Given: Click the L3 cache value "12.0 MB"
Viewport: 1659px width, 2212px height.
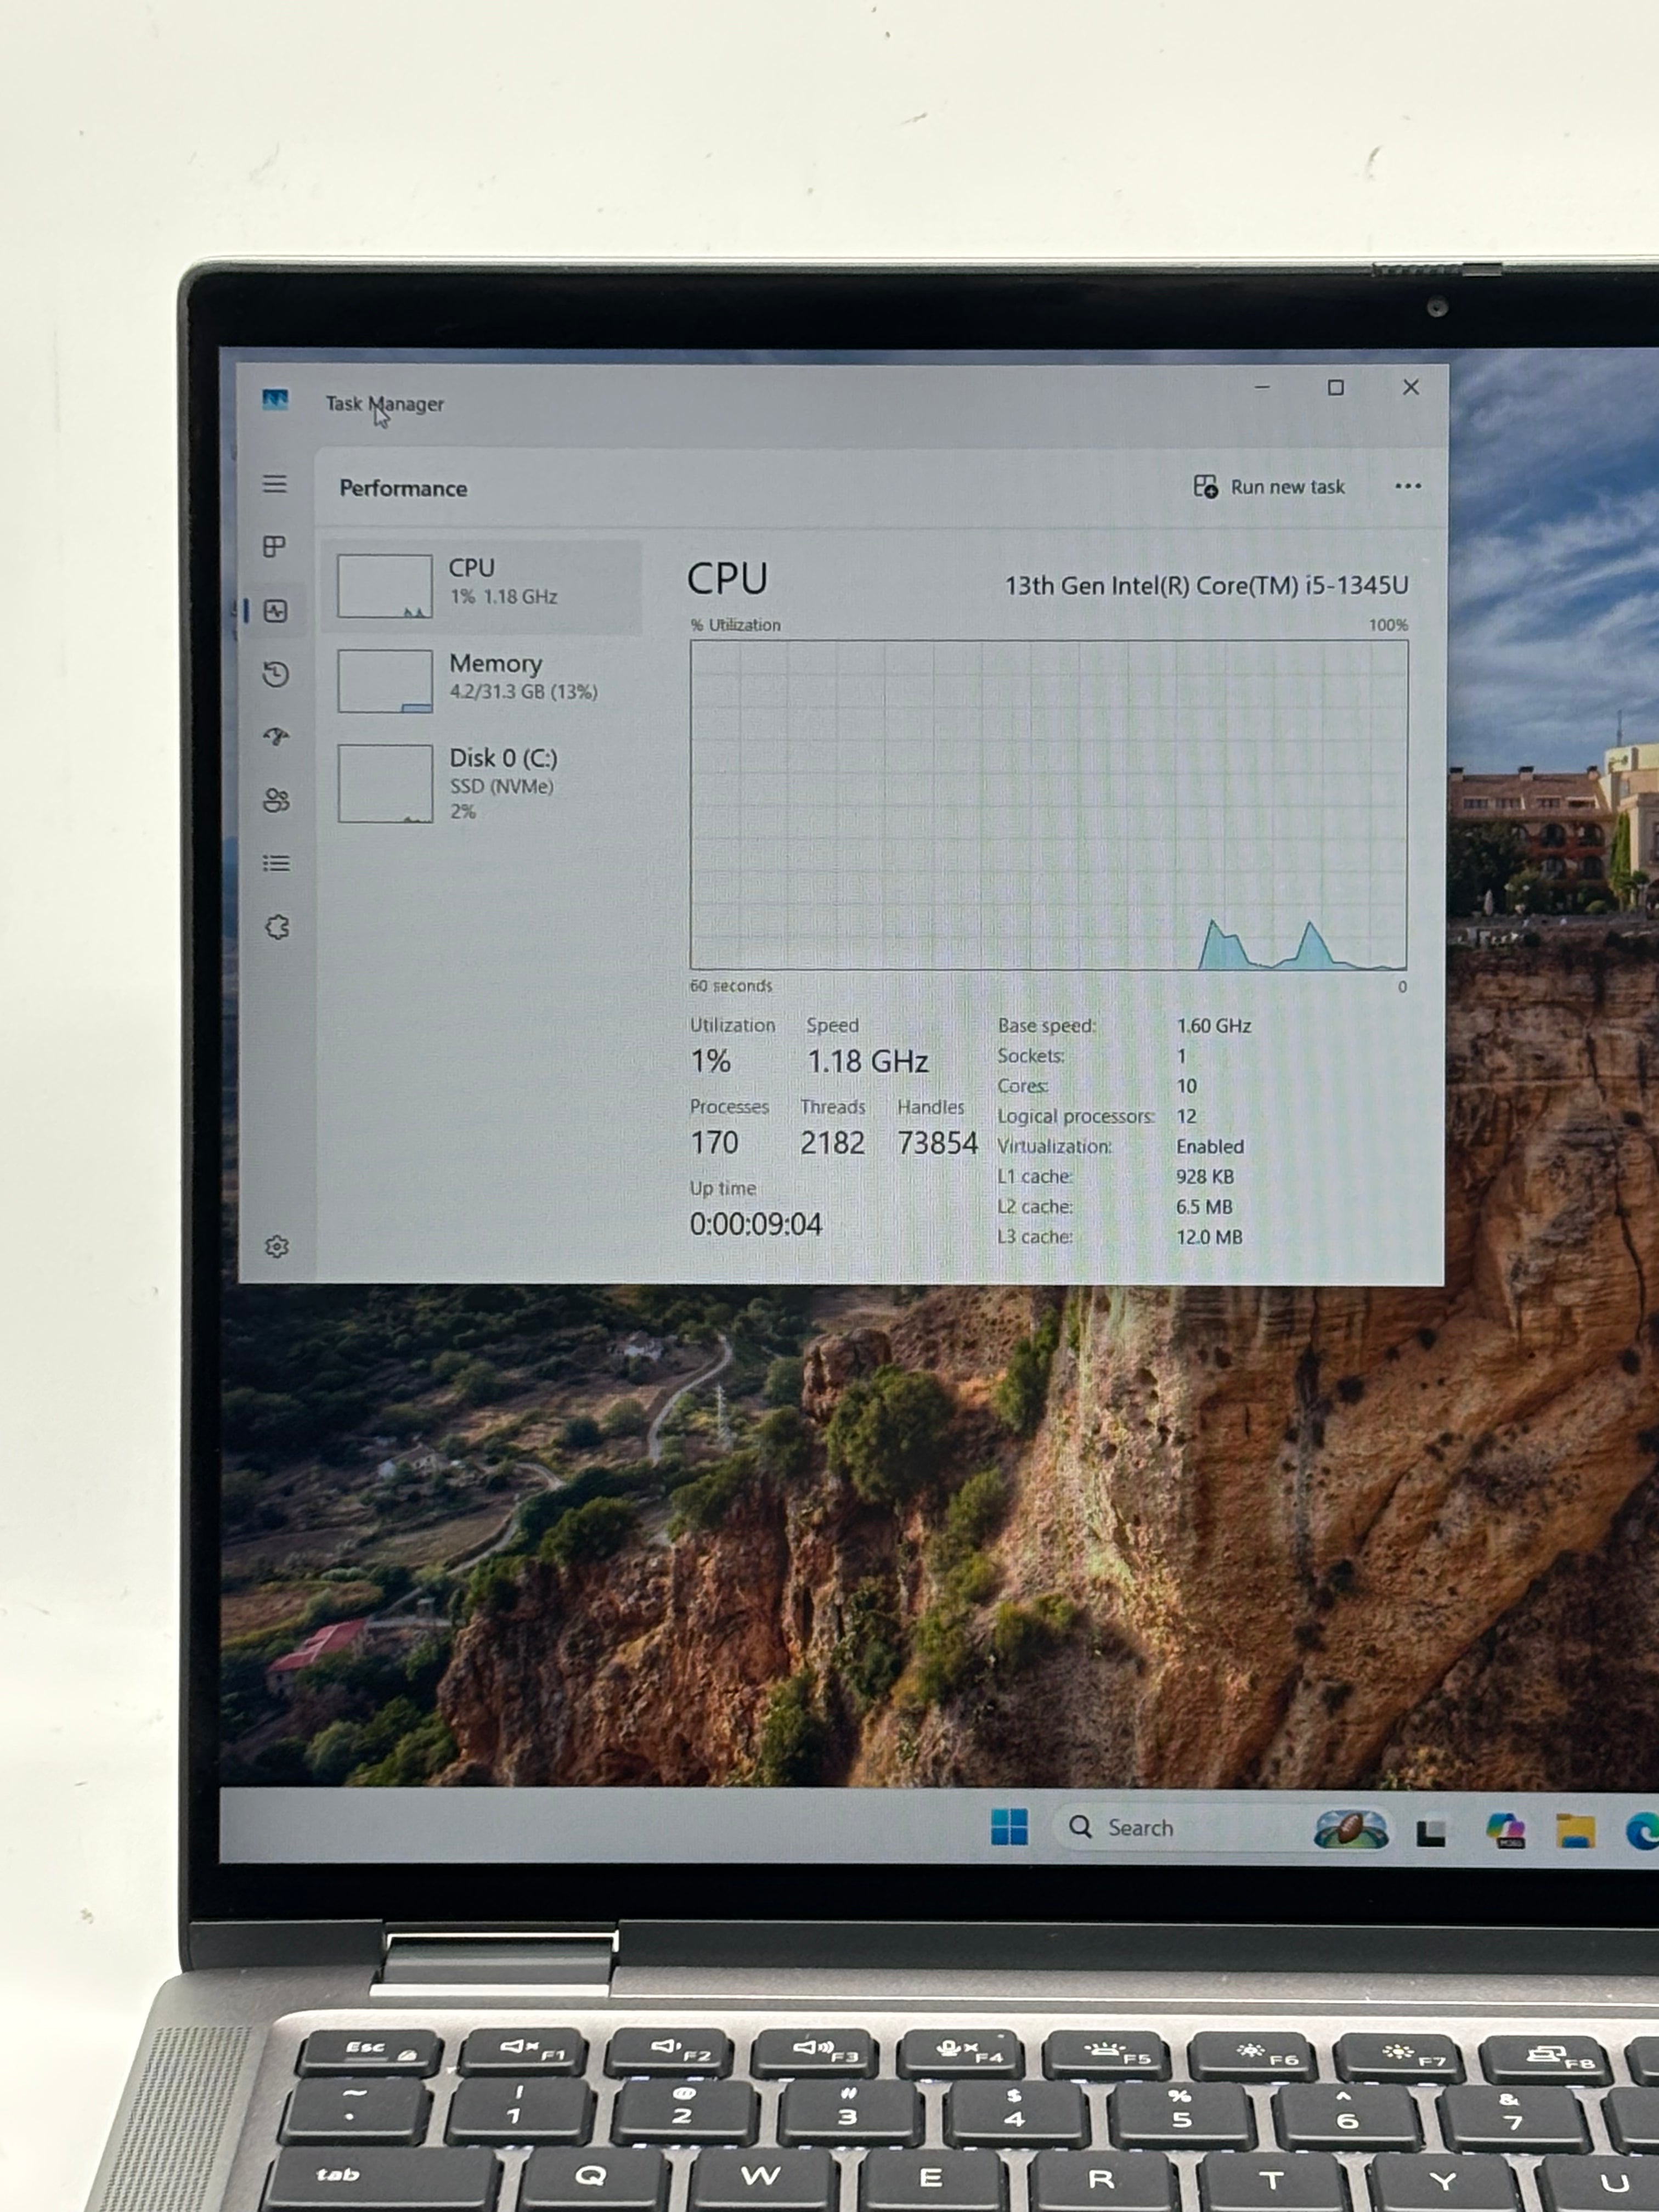Looking at the screenshot, I should (x=1209, y=1237).
